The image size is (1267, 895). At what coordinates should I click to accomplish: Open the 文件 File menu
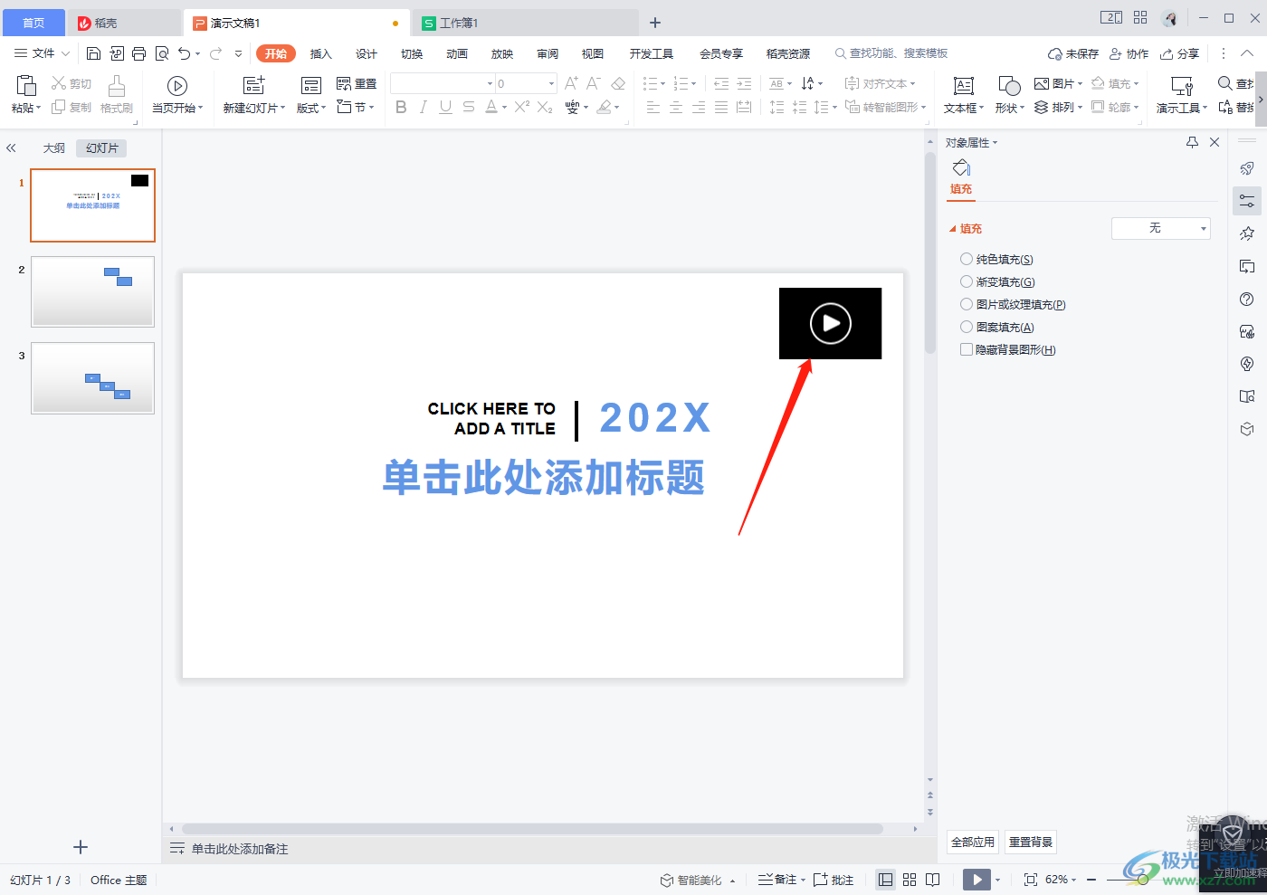pos(43,53)
